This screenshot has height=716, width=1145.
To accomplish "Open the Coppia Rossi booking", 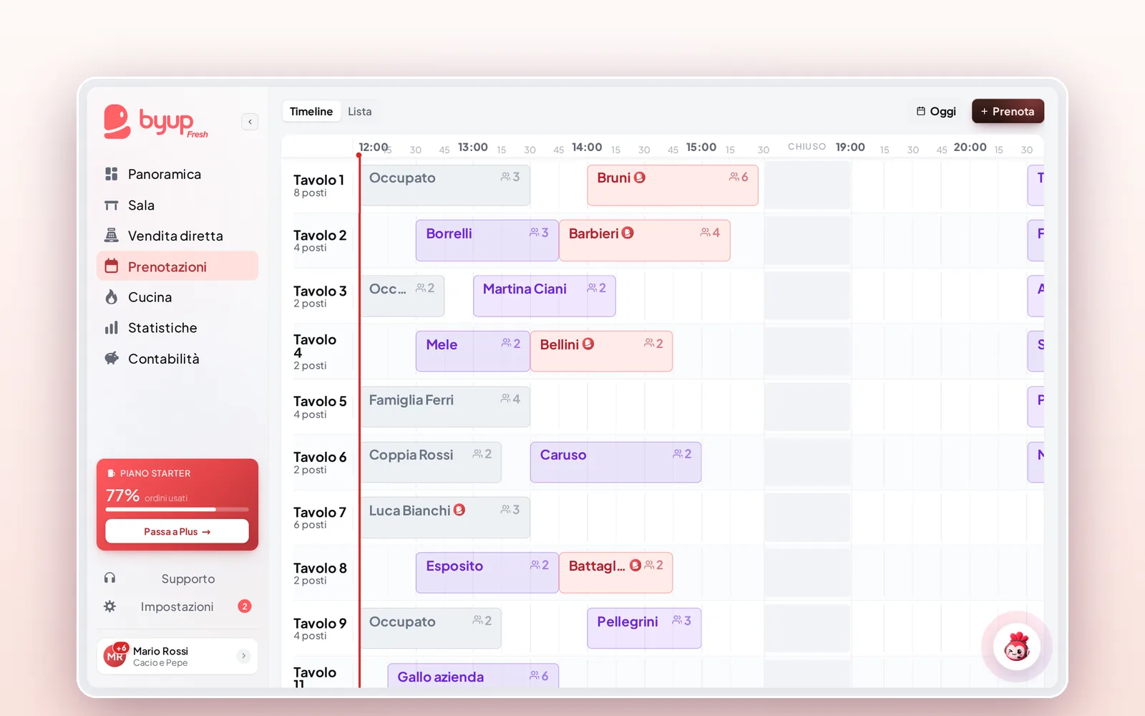I will [431, 462].
